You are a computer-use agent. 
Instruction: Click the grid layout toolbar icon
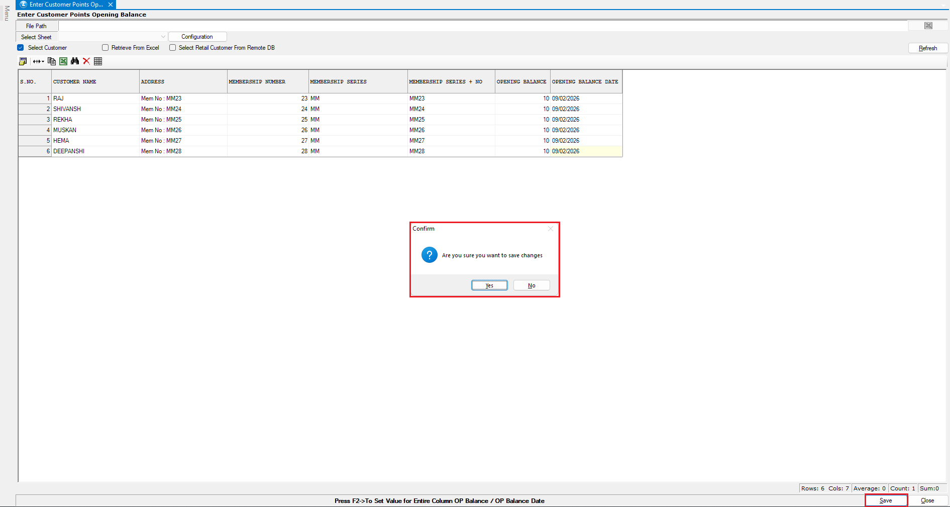pos(98,61)
